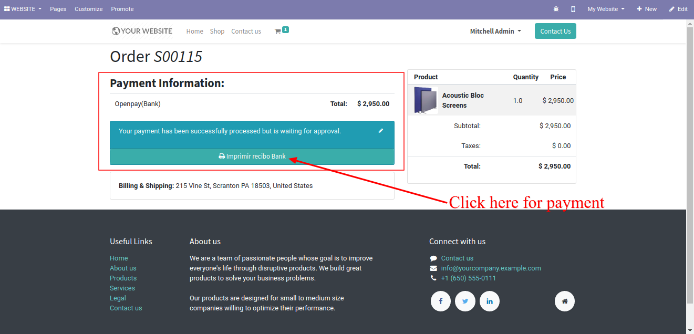
Task: Open the Twitter social icon
Action: (x=465, y=301)
